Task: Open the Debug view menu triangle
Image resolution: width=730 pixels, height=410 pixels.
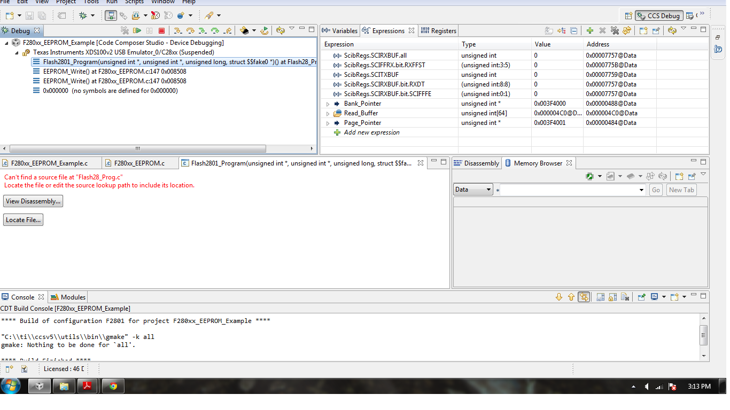Action: (292, 28)
